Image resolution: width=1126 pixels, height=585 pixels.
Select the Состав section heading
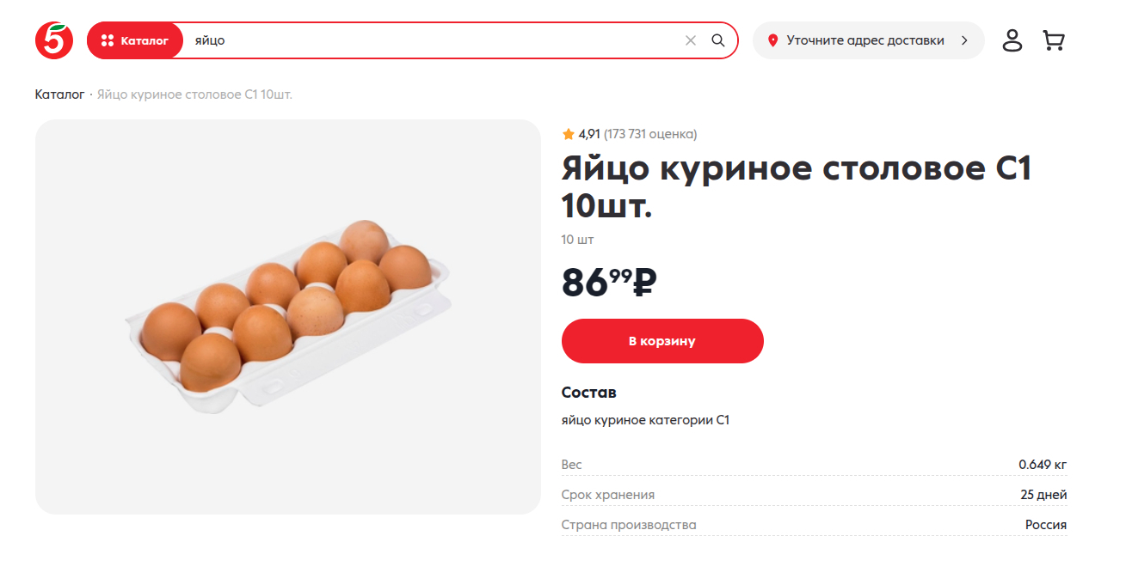pyautogui.click(x=588, y=393)
